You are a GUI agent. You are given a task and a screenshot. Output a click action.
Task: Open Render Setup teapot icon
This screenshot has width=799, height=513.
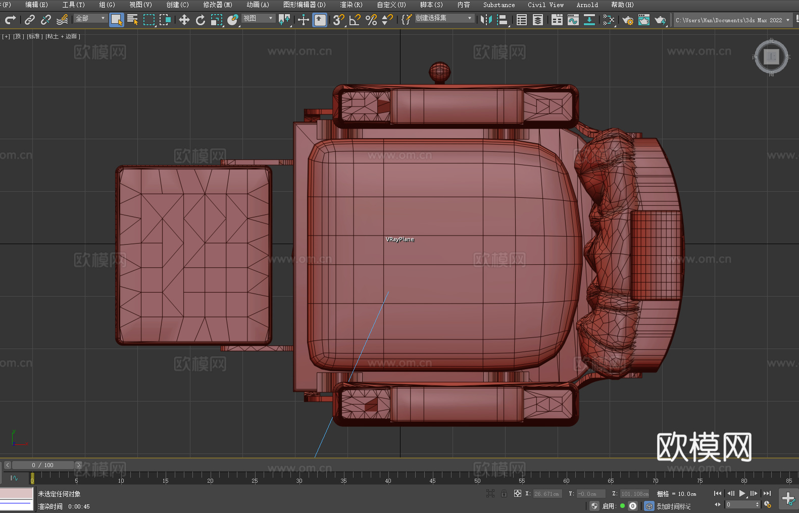point(628,20)
